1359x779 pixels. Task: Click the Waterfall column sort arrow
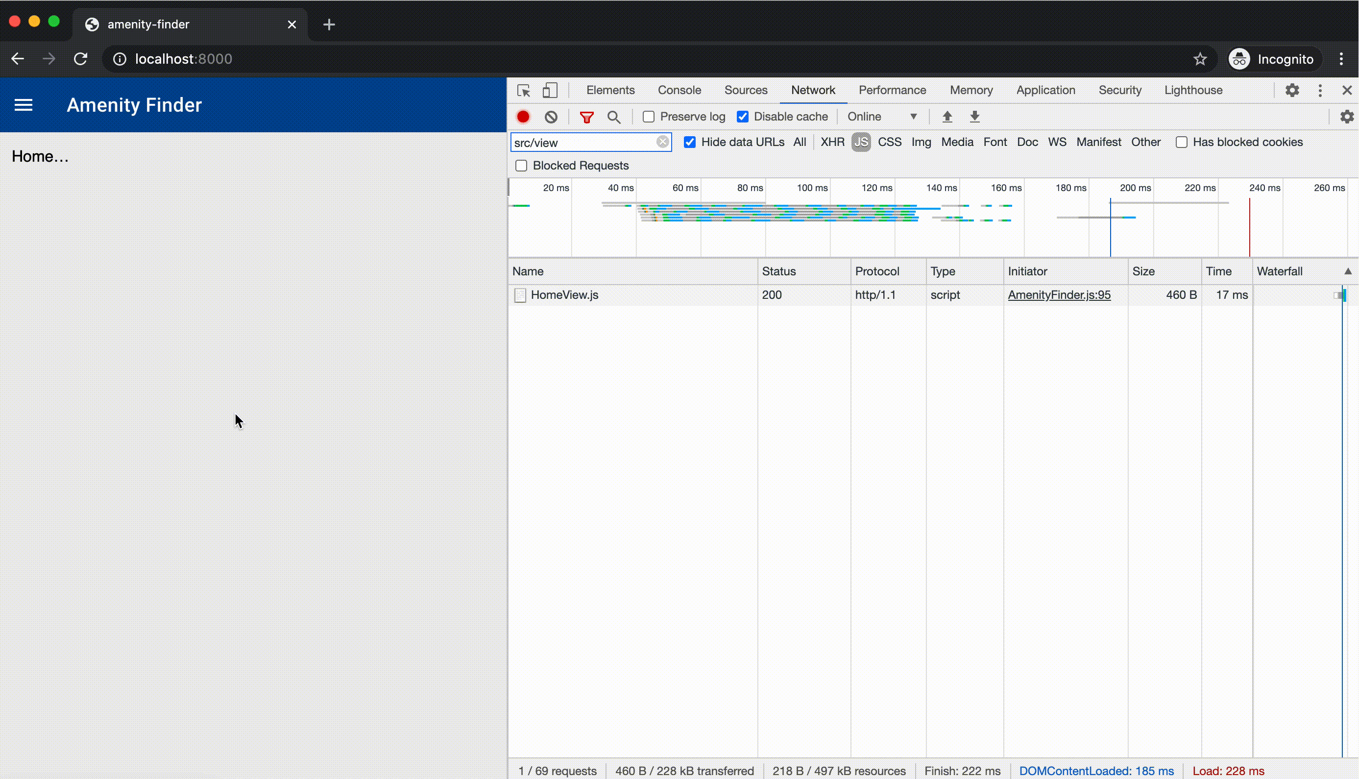(x=1348, y=272)
